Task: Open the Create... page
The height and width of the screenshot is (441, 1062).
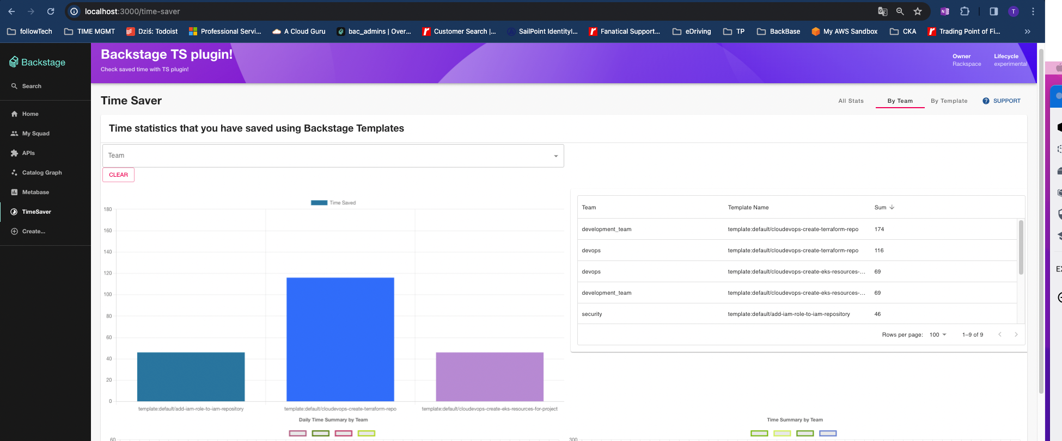Action: 28,231
